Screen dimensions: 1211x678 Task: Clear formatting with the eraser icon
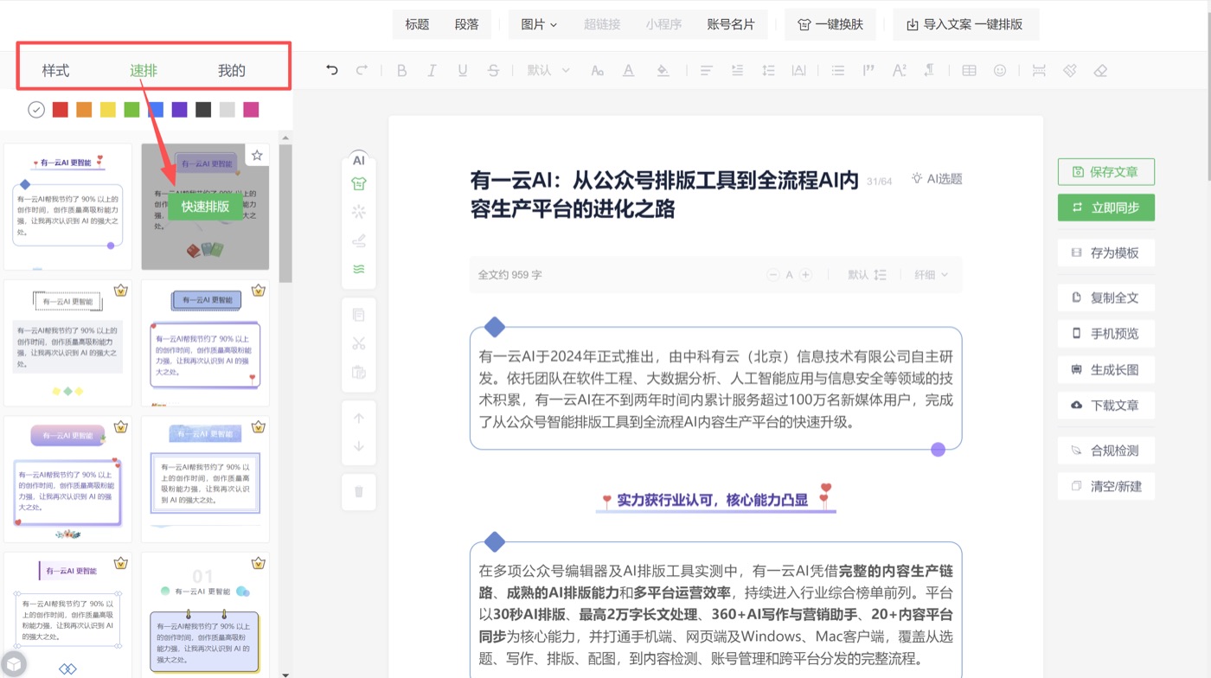pyautogui.click(x=1100, y=71)
